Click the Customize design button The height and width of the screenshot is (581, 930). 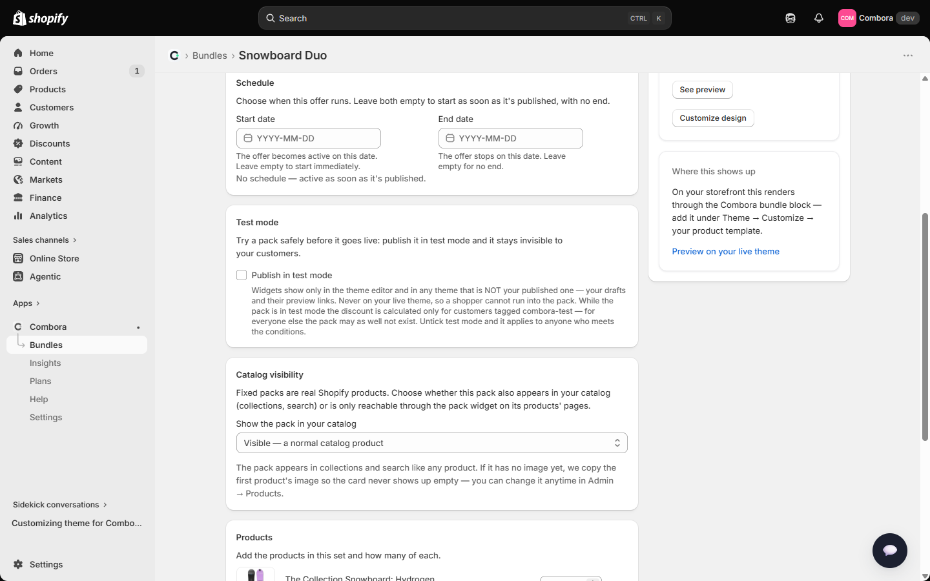coord(713,118)
